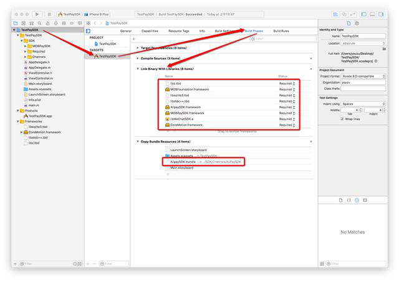Go back with the jump bar back arrow

(95, 23)
